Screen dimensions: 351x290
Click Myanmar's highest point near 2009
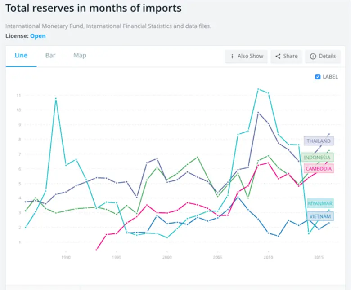click(x=258, y=89)
